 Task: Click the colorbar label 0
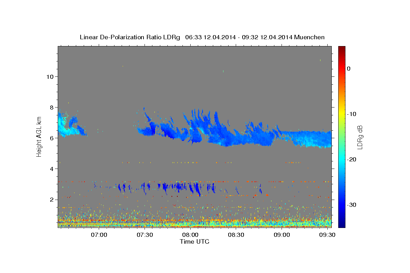tap(349, 69)
